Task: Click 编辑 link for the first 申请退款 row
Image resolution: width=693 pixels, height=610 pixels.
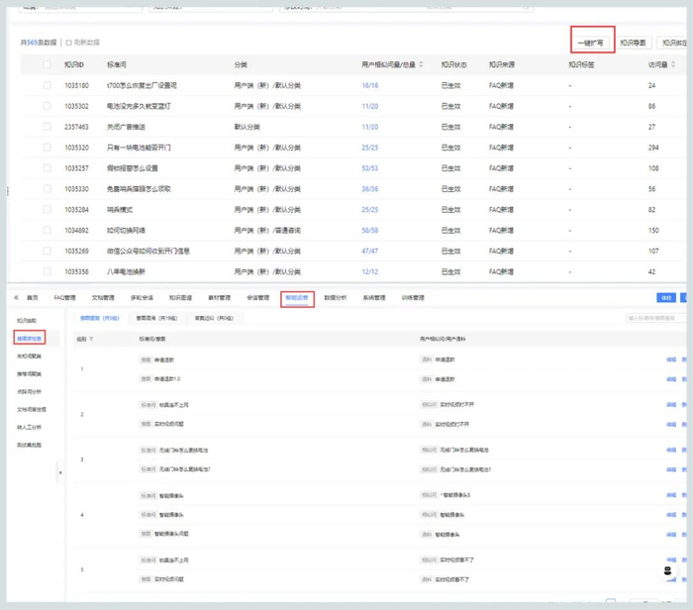Action: pos(671,361)
